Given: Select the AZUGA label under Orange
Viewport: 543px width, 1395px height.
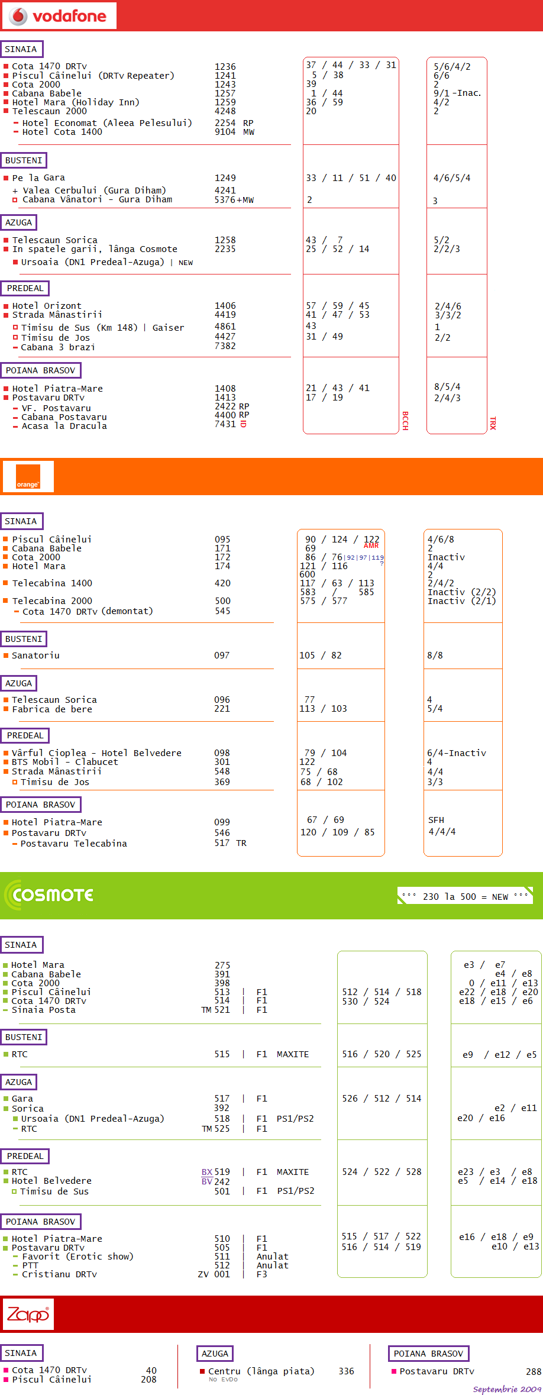Looking at the screenshot, I should [19, 683].
